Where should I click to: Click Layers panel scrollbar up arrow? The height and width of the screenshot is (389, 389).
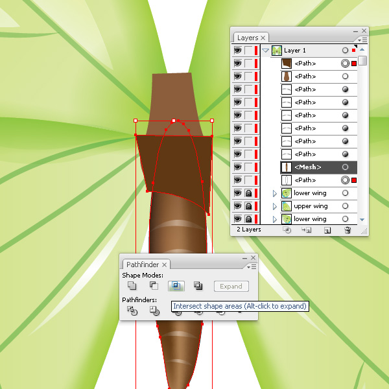pos(362,50)
